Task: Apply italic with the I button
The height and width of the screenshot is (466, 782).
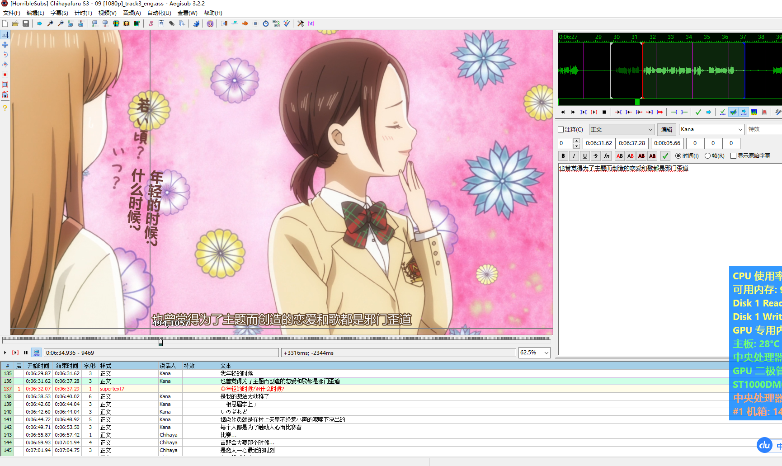Action: coord(574,156)
